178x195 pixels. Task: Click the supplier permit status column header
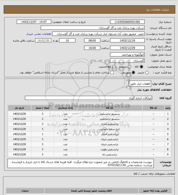91,191
